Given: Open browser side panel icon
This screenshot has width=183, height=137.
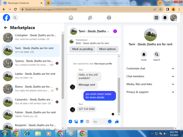Looking at the screenshot, I should click(168, 9).
